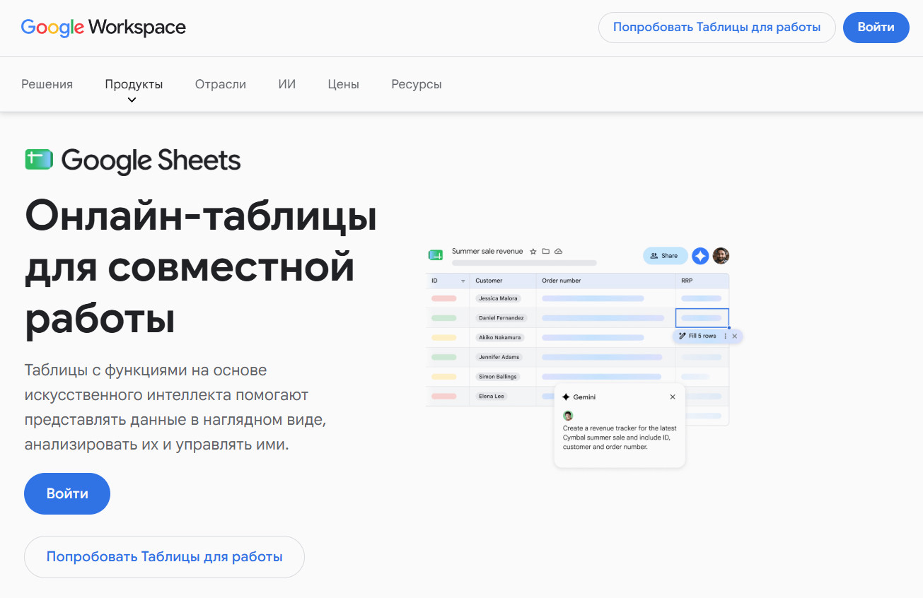Select the Simon Ballings customer chip
Viewport: 923px width, 598px height.
(498, 377)
